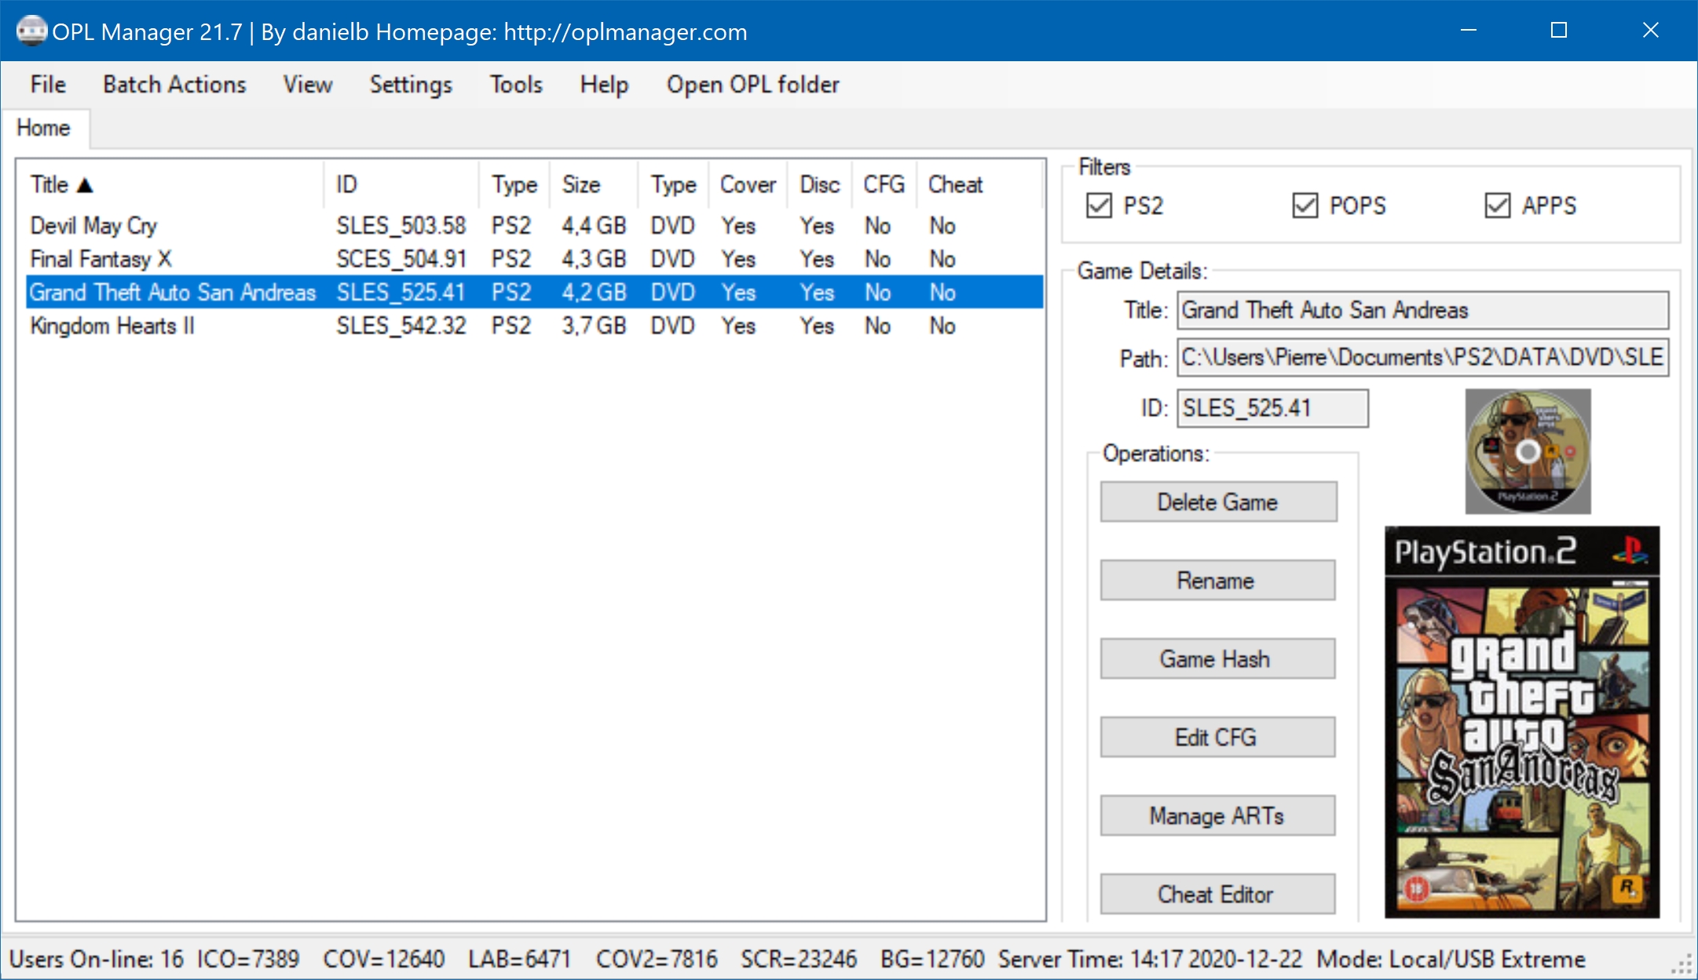Click the GTA San Andreas disc art thumbnail
This screenshot has height=980, width=1698.
pos(1528,452)
